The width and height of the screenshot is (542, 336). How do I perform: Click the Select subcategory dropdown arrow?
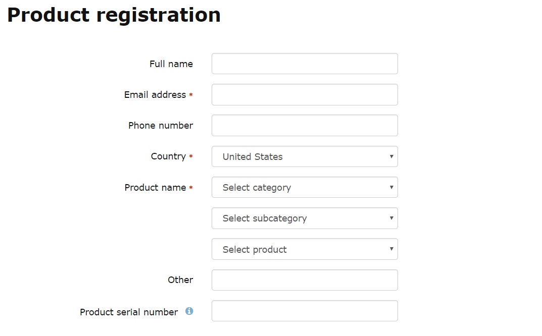391,218
